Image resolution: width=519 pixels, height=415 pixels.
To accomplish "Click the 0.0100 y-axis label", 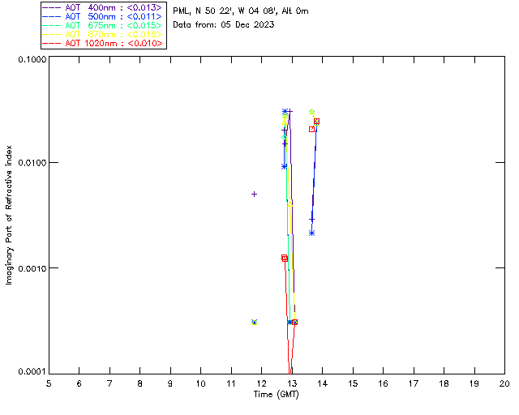I will pyautogui.click(x=32, y=163).
